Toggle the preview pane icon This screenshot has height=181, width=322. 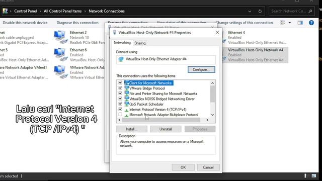[300, 23]
